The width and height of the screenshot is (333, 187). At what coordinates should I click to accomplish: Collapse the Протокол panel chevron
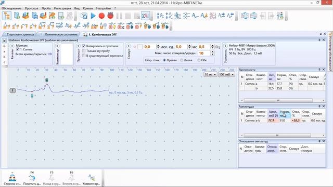pyautogui.click(x=78, y=46)
